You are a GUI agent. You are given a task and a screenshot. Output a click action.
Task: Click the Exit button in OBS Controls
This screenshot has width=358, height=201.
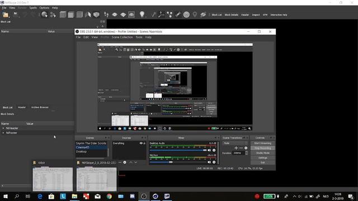point(262,162)
